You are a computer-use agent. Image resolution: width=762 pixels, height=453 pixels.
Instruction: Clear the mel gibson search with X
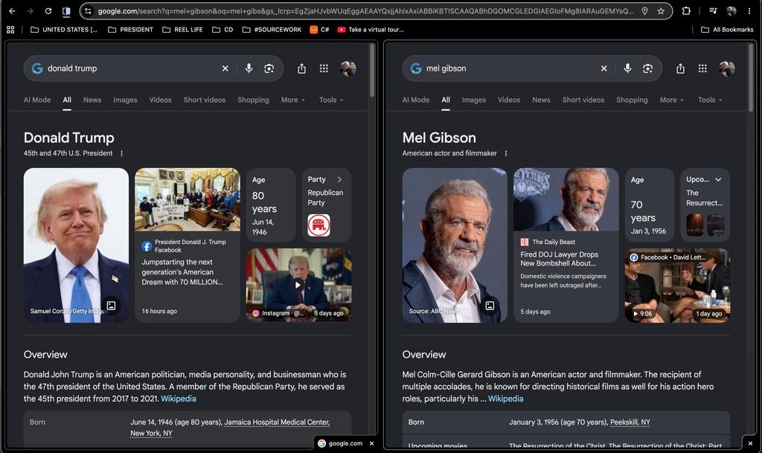pyautogui.click(x=603, y=68)
